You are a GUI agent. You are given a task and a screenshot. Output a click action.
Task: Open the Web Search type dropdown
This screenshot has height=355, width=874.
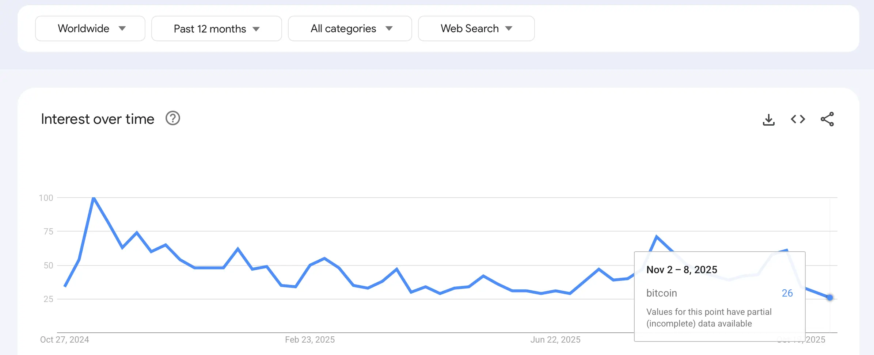[x=476, y=28]
